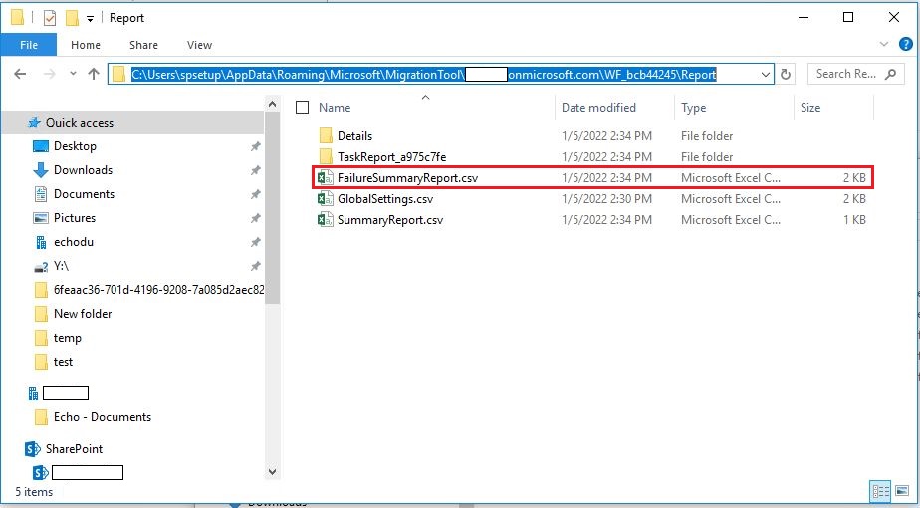This screenshot has width=920, height=508.
Task: Open the Y:\ drive in navigation pane
Action: [x=61, y=266]
